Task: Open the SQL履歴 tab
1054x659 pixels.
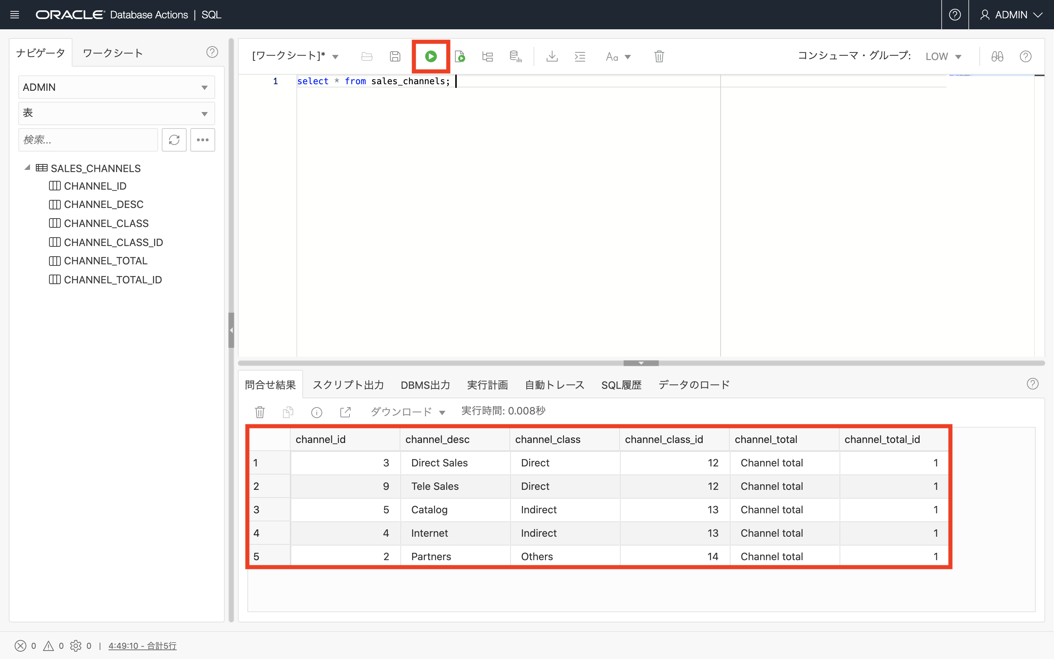Action: coord(621,385)
